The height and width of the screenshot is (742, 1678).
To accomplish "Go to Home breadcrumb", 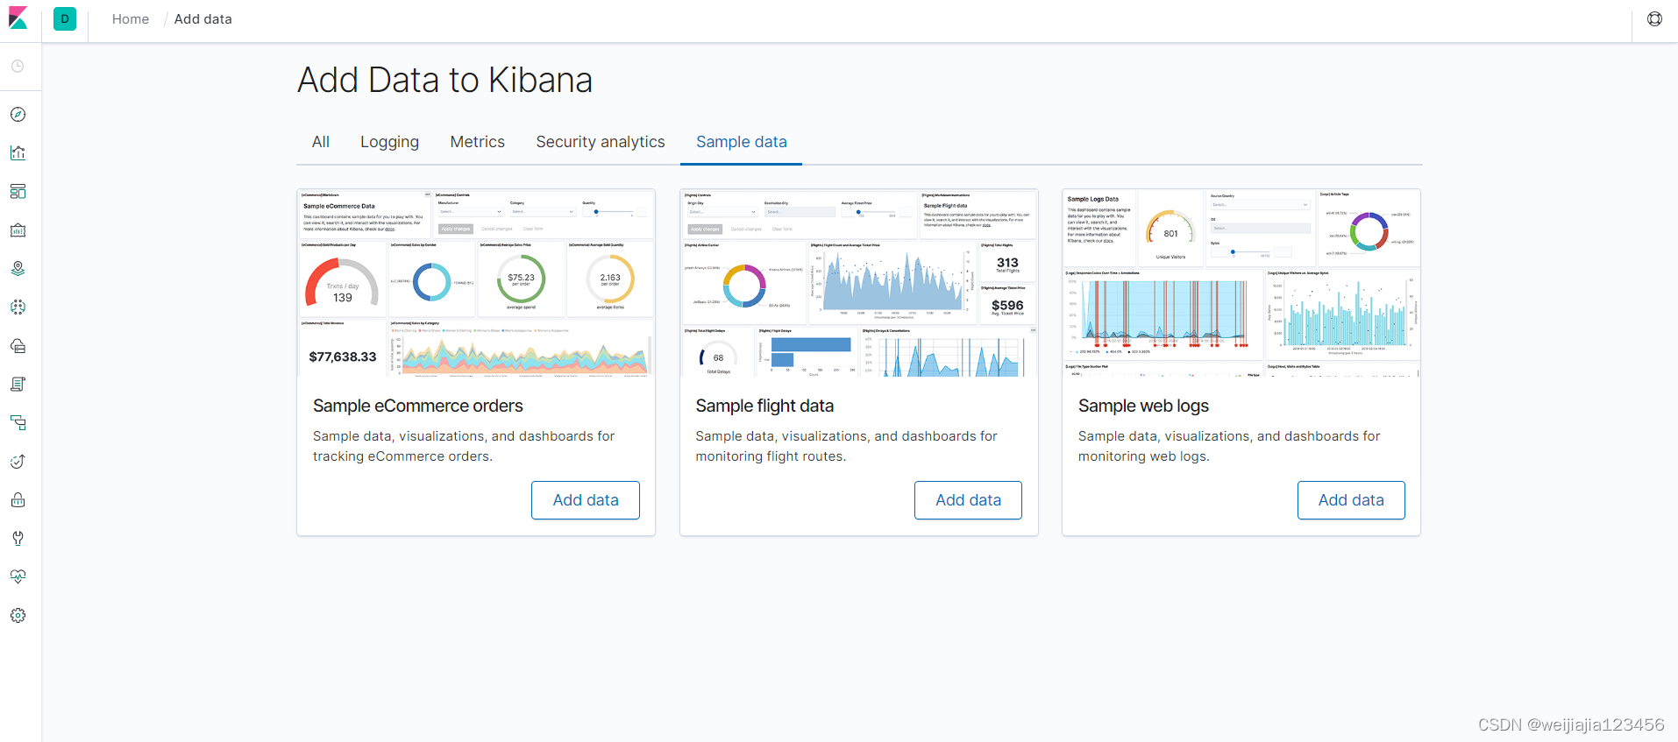I will tap(131, 19).
